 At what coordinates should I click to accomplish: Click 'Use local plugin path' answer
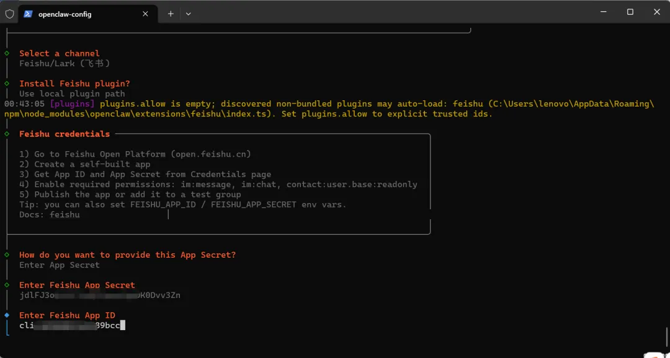(x=72, y=94)
